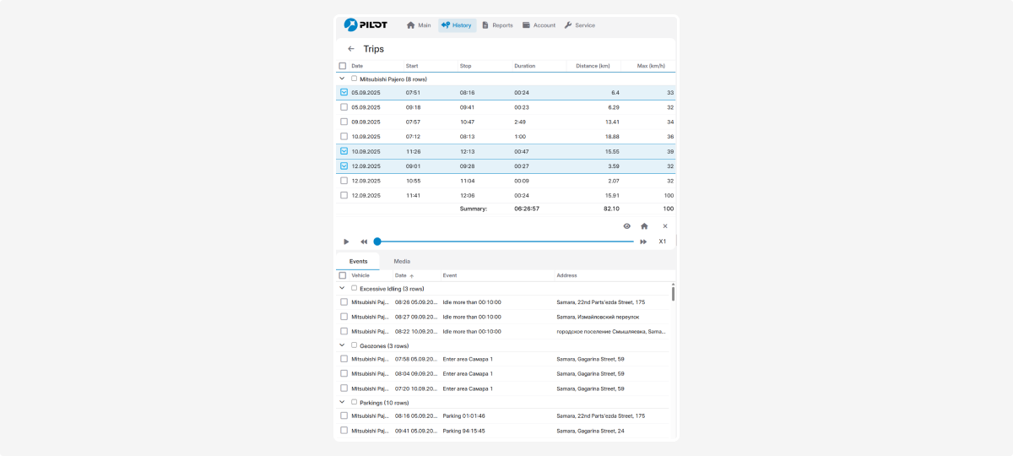Click the X1 playback speed button

click(663, 242)
